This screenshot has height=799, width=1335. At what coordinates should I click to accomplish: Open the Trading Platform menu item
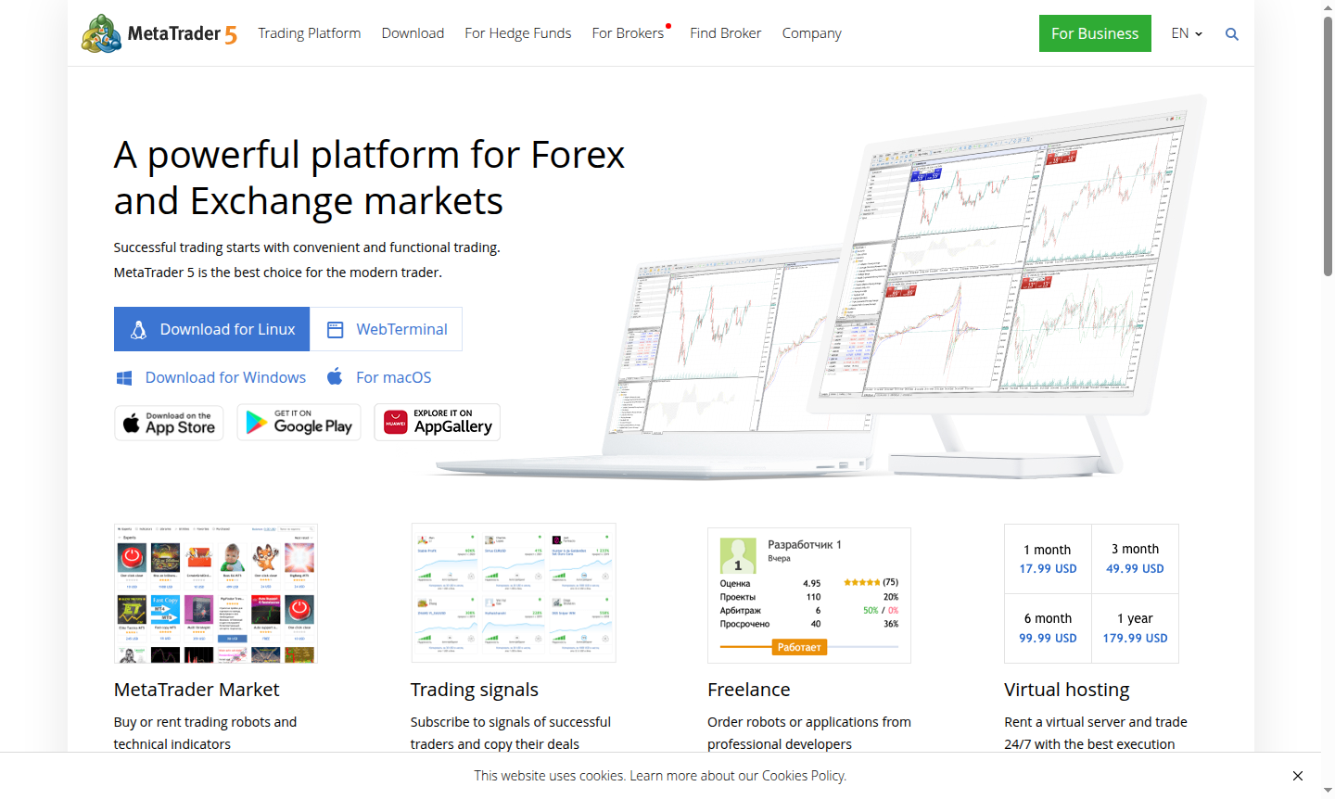[x=309, y=32]
